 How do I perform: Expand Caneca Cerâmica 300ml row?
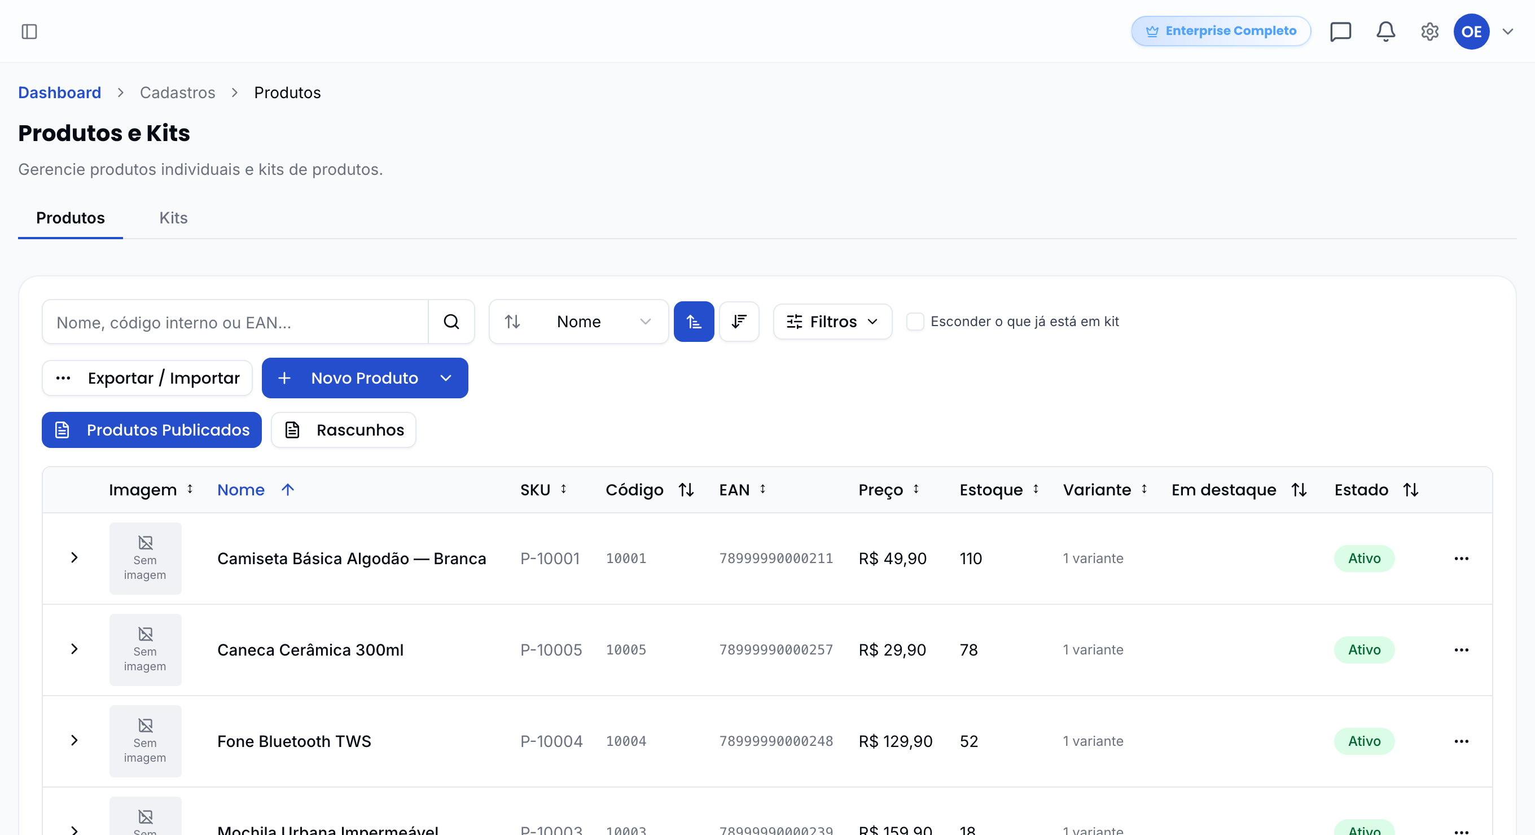[x=74, y=649]
